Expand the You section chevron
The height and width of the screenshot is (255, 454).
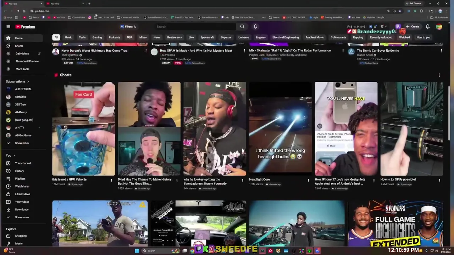coord(14,155)
